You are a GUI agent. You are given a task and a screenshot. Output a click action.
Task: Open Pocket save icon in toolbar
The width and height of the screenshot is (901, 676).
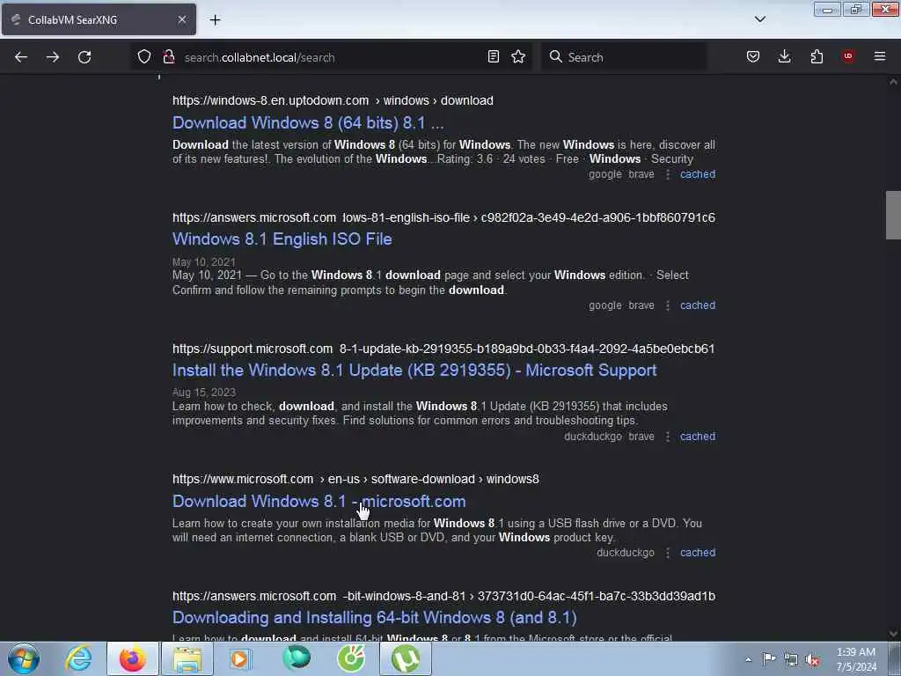[753, 56]
